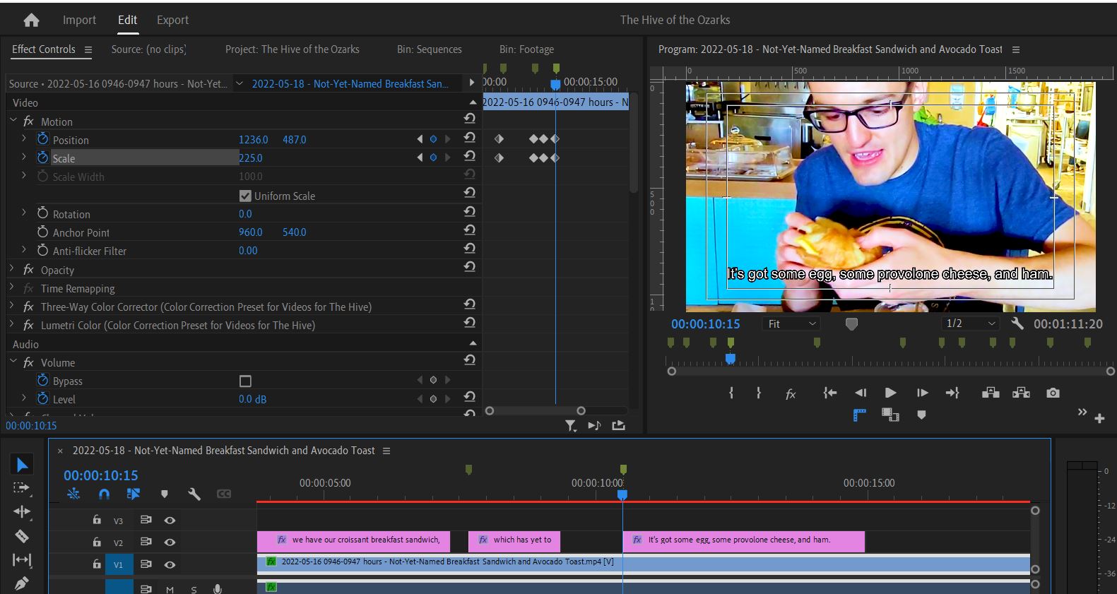Select the Track Select Forward tool
The image size is (1117, 594).
point(22,488)
